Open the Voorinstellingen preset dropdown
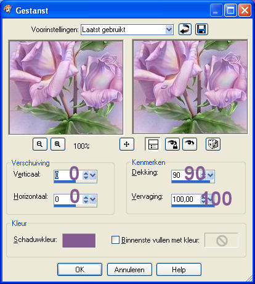Viewport: 255px width, 284px height. 169,30
